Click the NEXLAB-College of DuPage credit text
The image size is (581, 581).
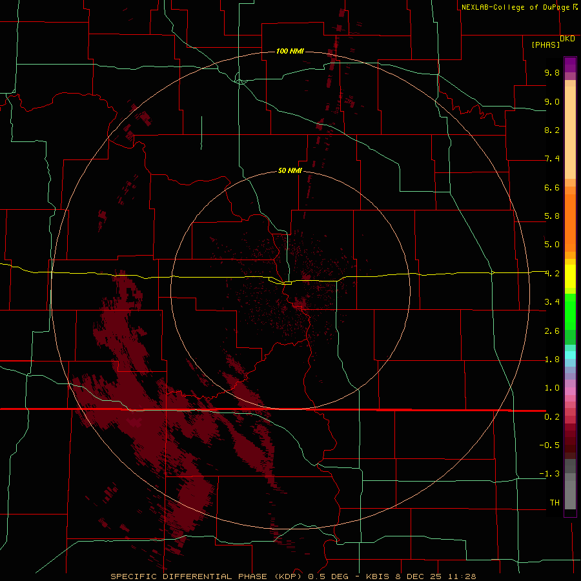point(515,7)
